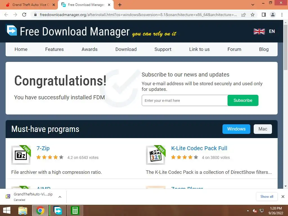
Task: Click the 7-Zip star rating
Action: pos(50,157)
